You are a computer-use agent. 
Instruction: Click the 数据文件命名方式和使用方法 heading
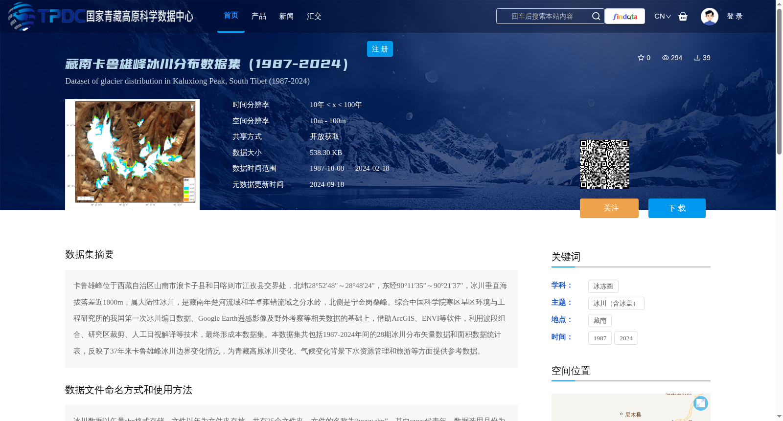point(129,390)
